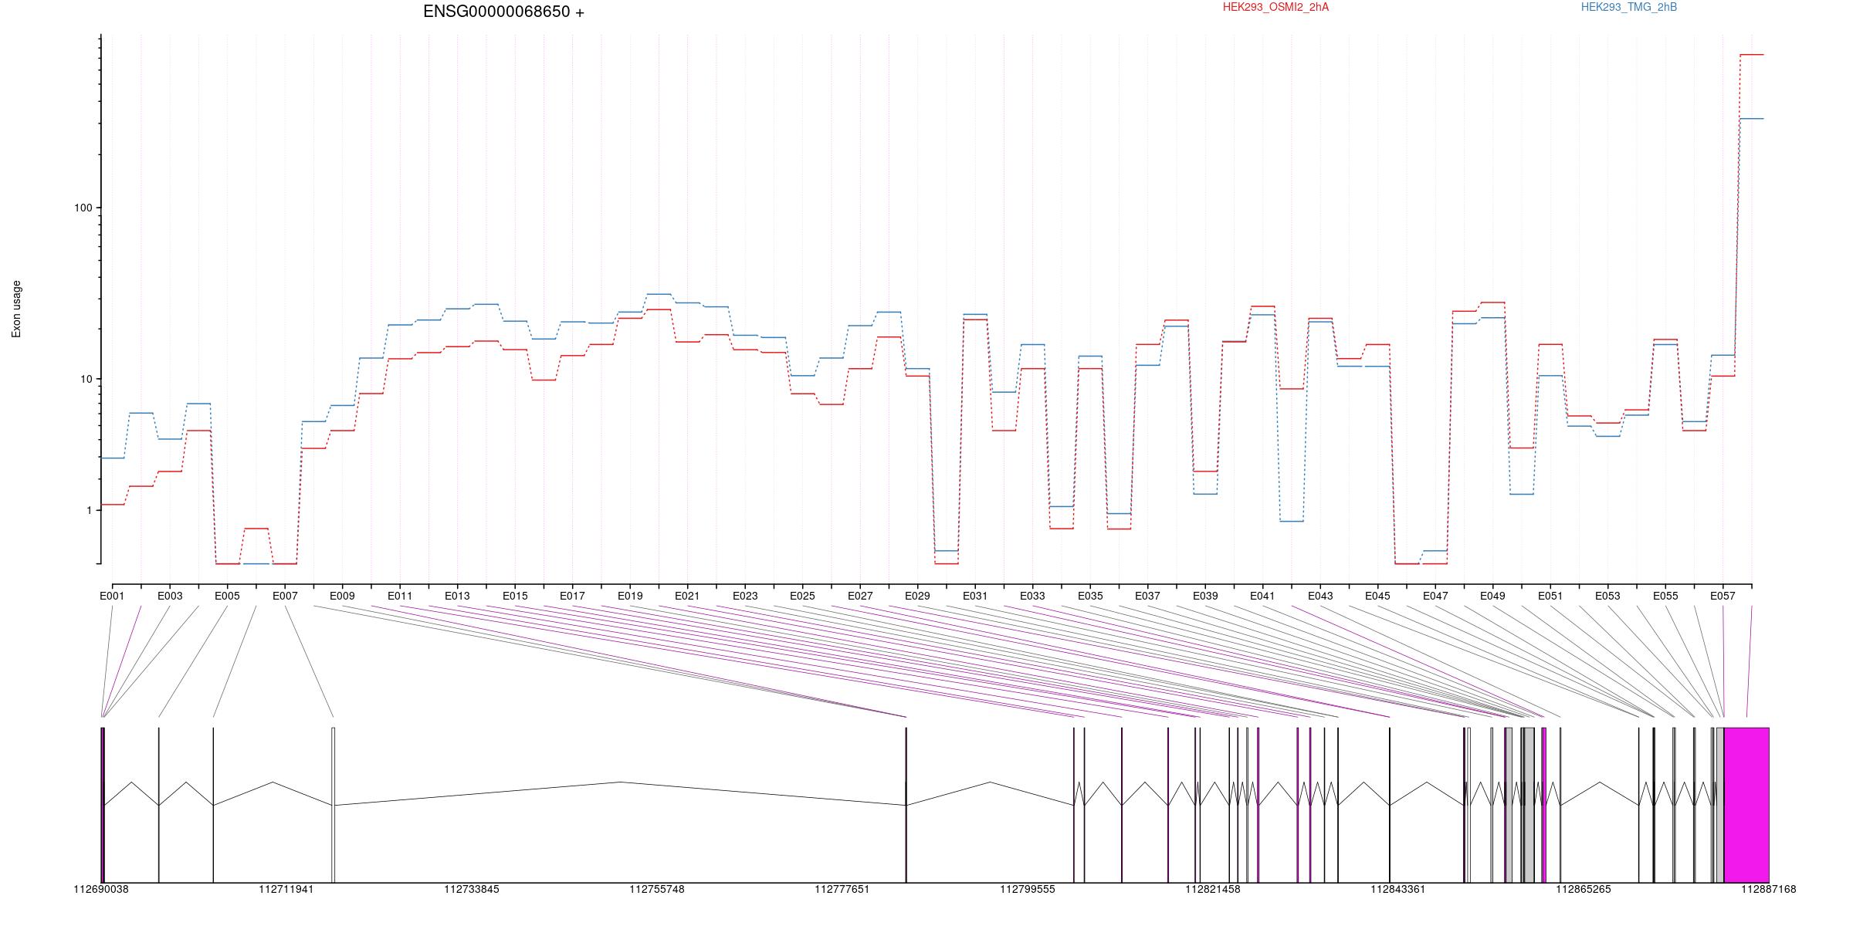The height and width of the screenshot is (926, 1853).
Task: Click exon label E003
Action: pos(170,596)
